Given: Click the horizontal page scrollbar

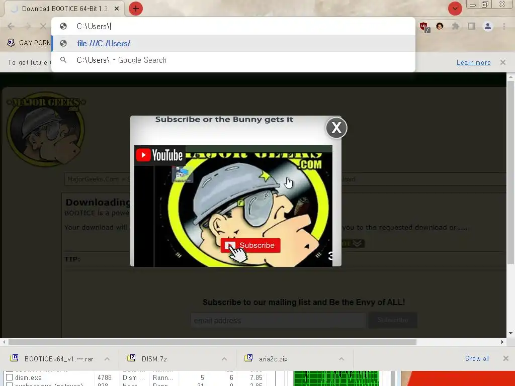Looking at the screenshot, I should pos(212,342).
